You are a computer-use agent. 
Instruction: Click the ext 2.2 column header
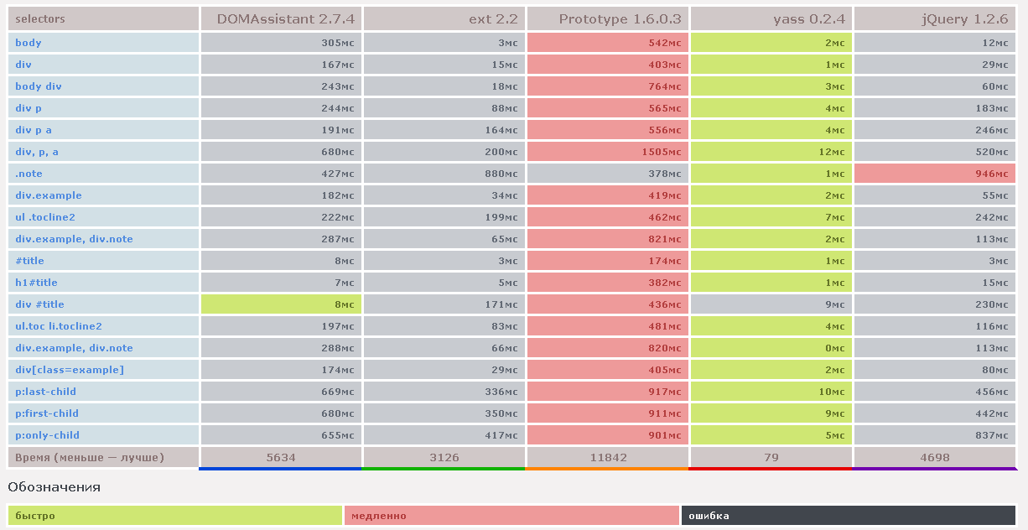(x=493, y=19)
